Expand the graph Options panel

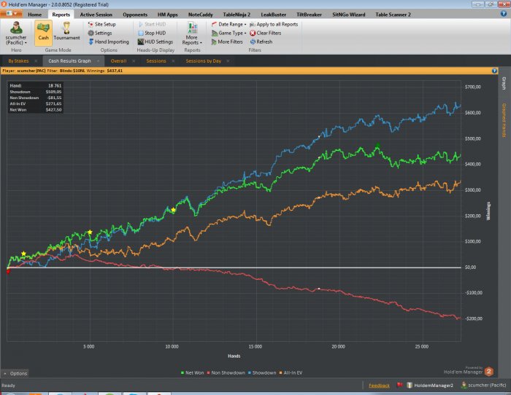pyautogui.click(x=15, y=373)
